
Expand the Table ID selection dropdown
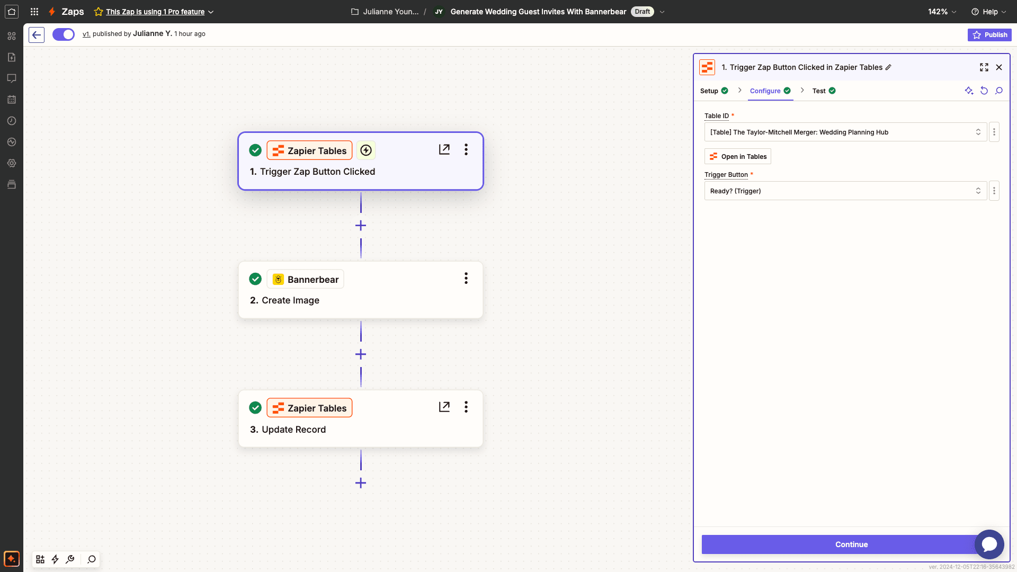pos(978,132)
